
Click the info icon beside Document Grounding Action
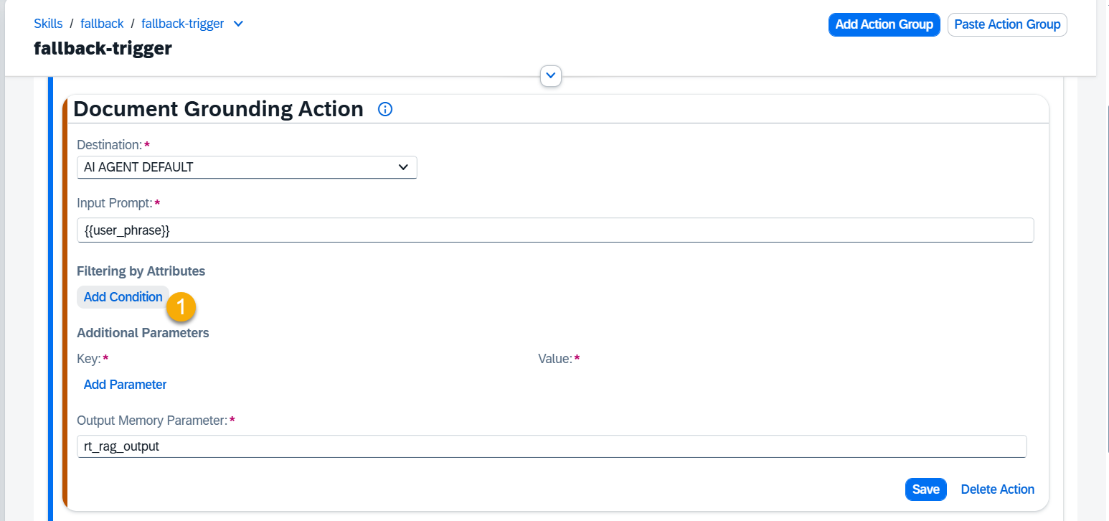tap(385, 109)
